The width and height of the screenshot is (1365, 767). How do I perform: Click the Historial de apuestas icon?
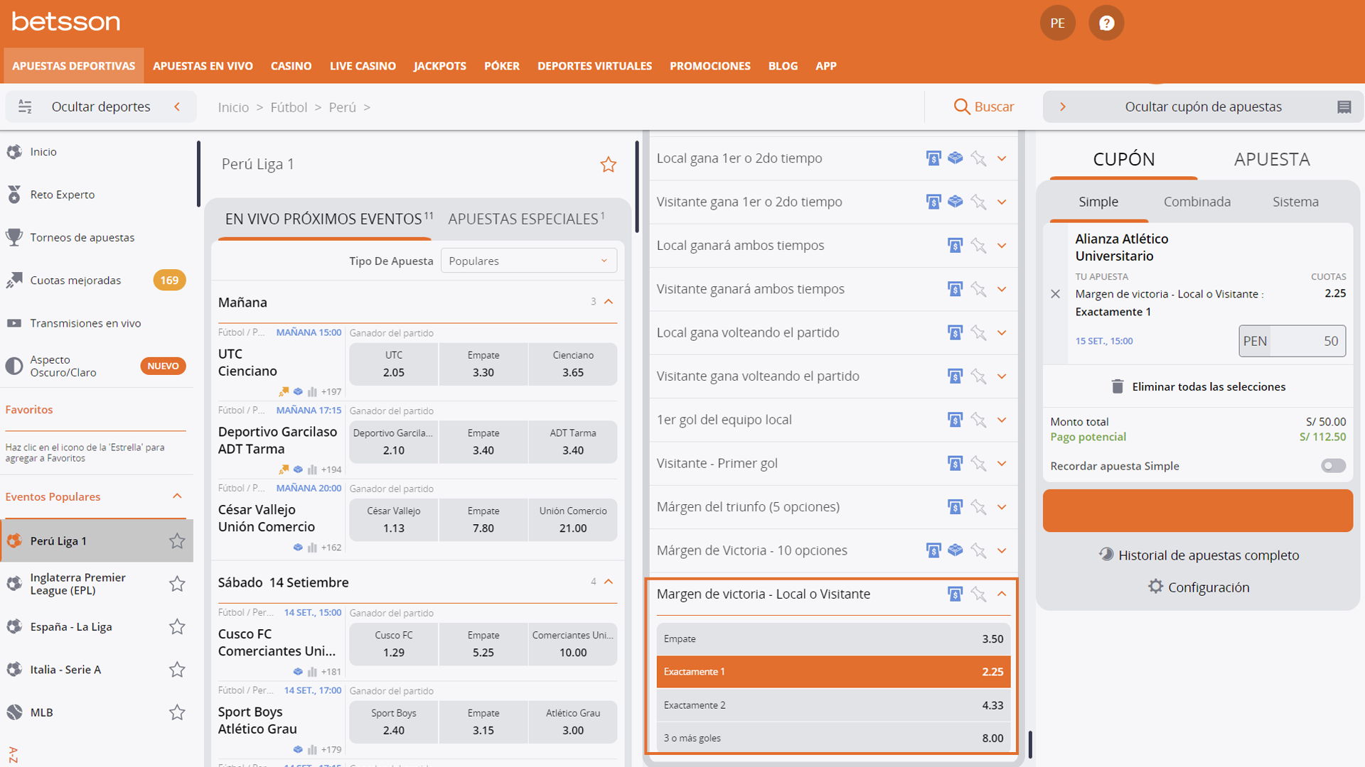pyautogui.click(x=1106, y=555)
